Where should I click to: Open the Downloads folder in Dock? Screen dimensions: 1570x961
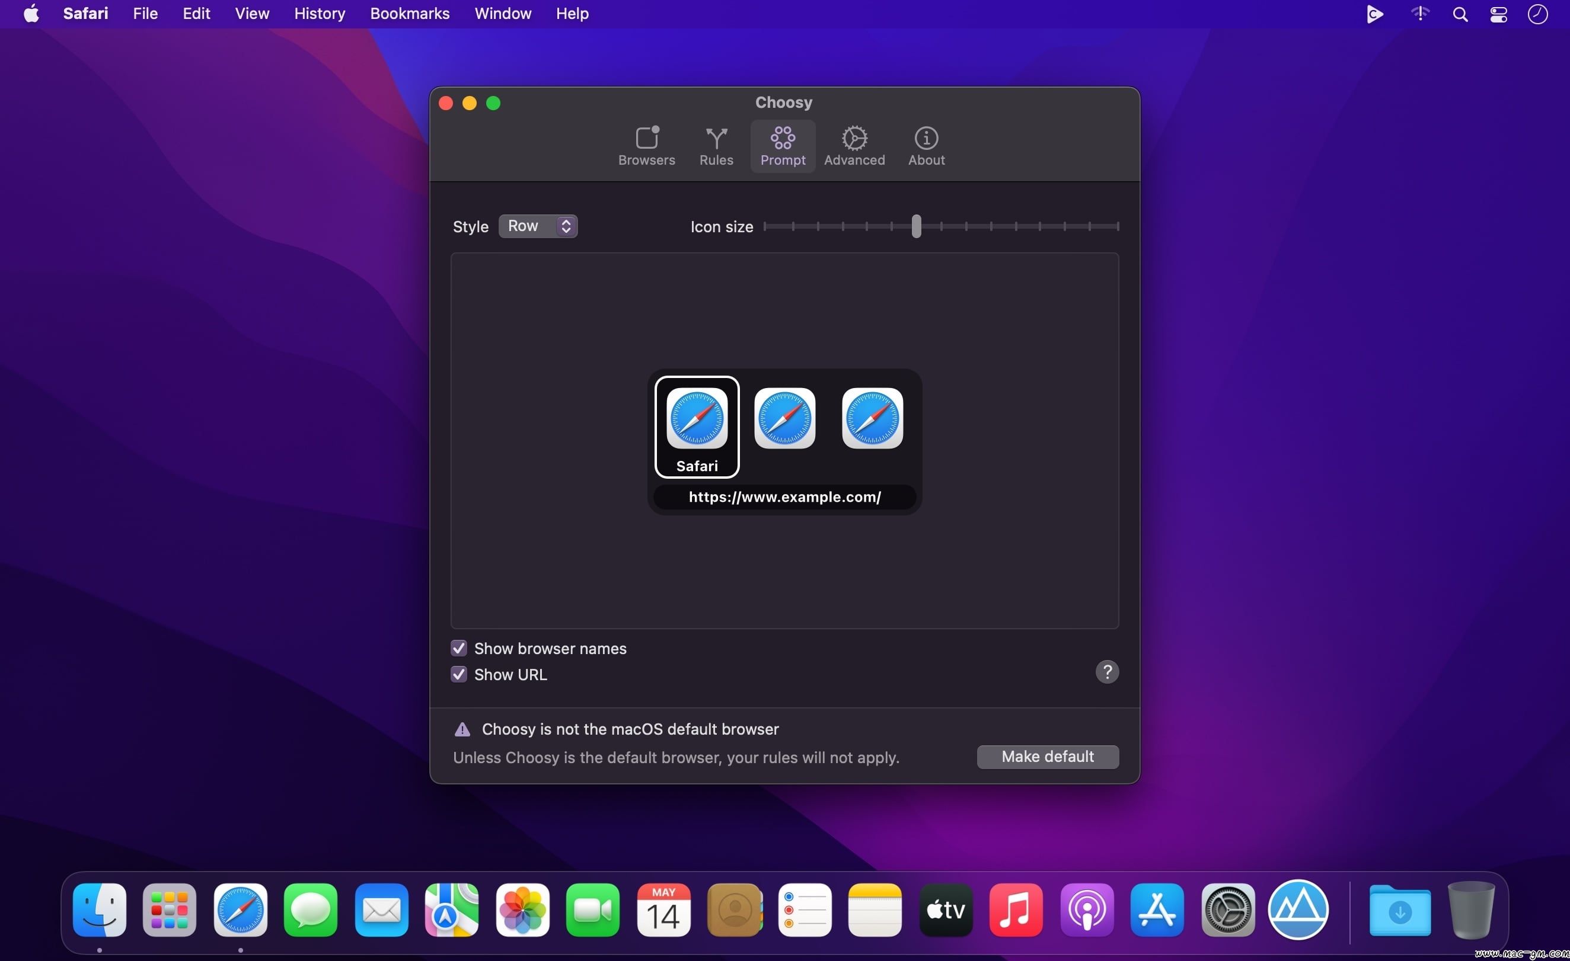pyautogui.click(x=1400, y=909)
